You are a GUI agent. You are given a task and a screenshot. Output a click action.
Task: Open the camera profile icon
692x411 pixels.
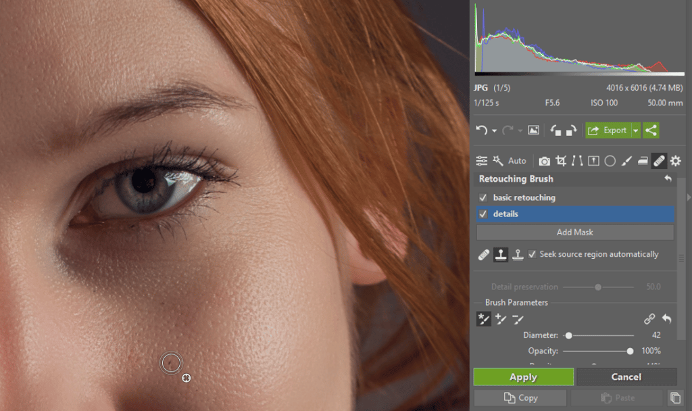point(545,161)
